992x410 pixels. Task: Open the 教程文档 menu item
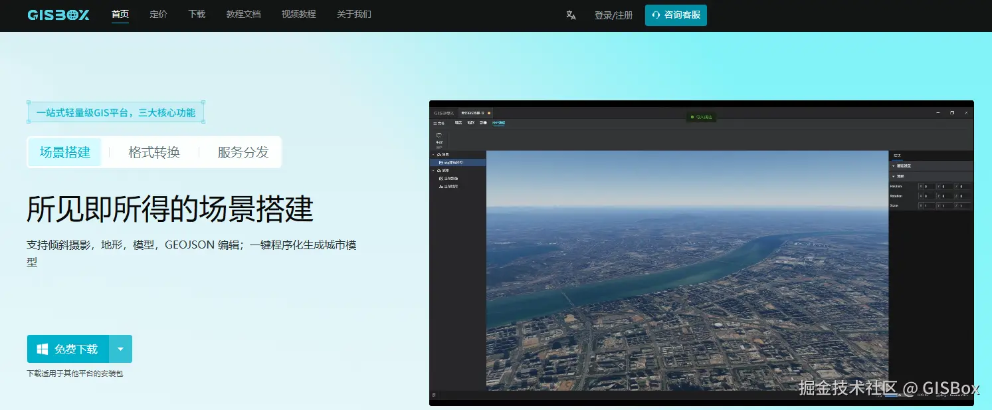243,15
